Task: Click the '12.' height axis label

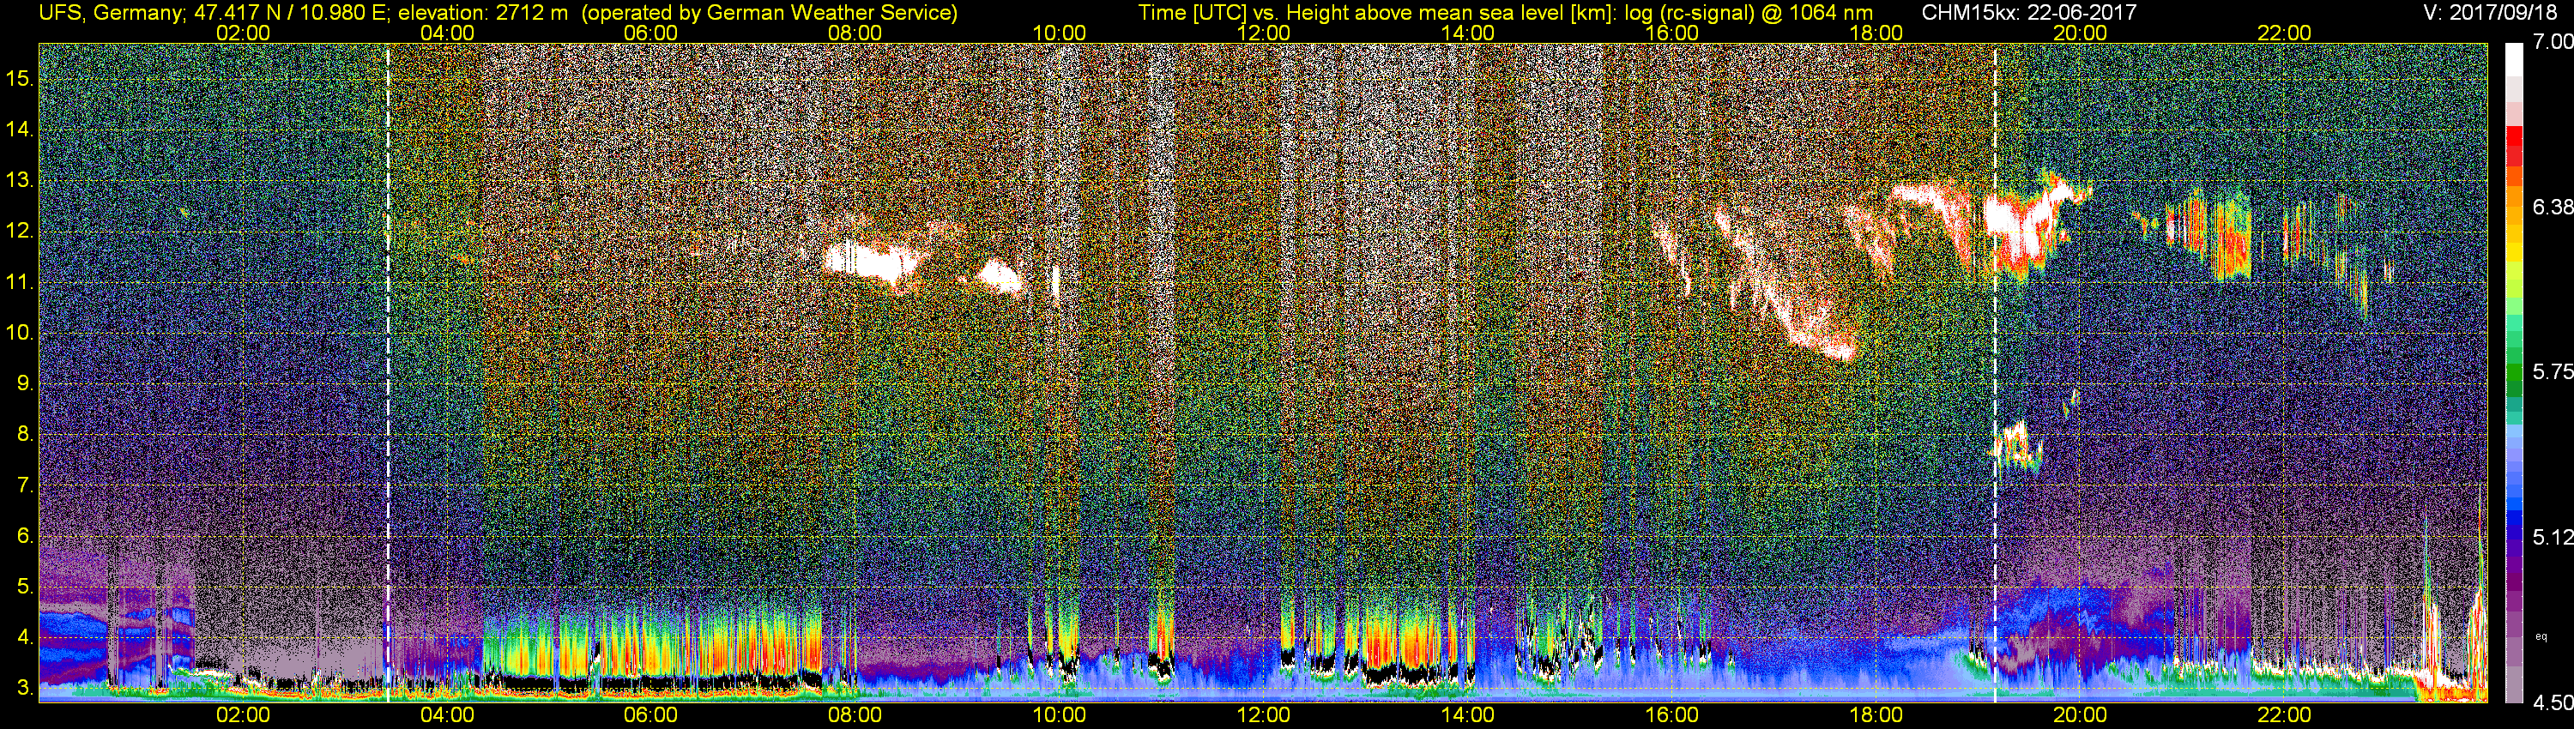Action: pos(19,231)
